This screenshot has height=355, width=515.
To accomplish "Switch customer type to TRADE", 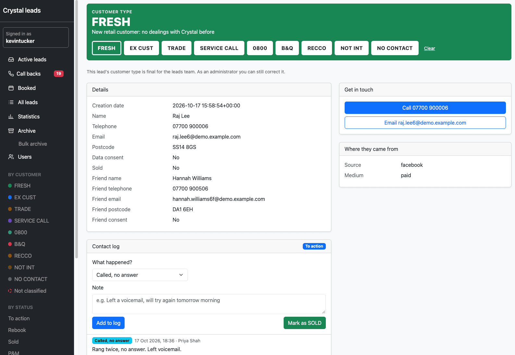I will pos(177,48).
